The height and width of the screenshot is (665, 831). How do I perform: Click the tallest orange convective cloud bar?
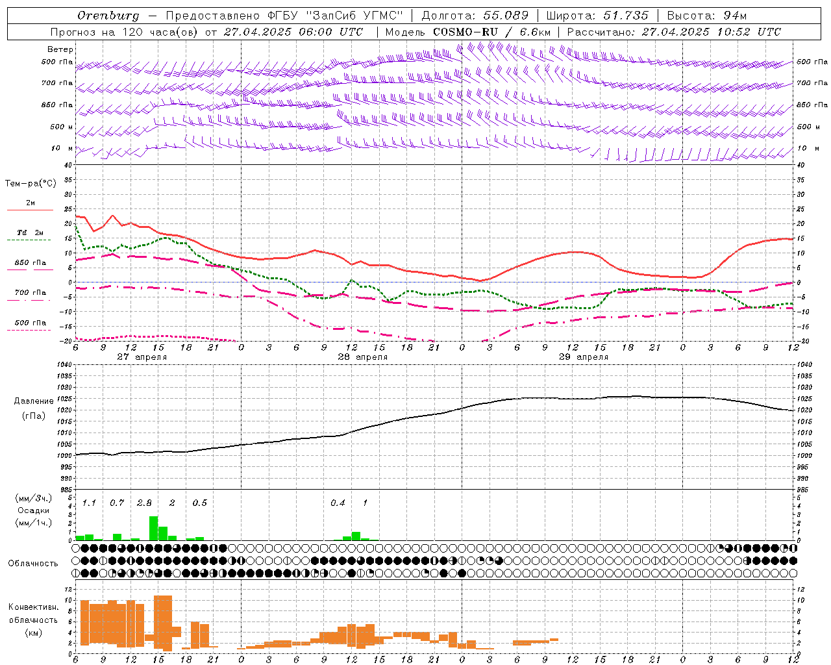click(x=167, y=623)
